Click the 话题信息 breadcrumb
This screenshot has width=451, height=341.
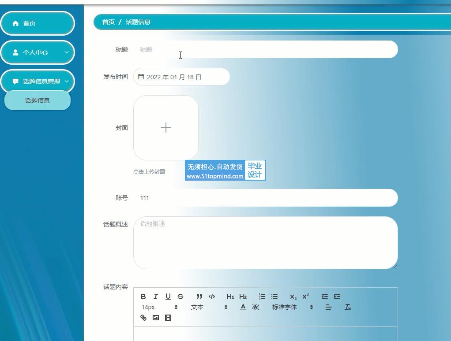click(x=138, y=22)
